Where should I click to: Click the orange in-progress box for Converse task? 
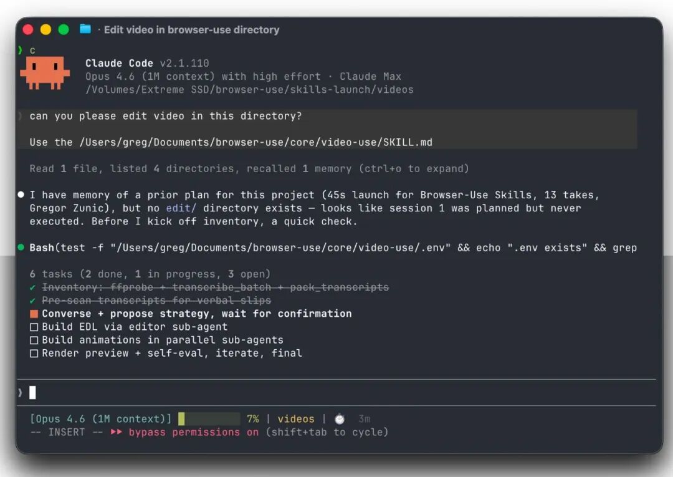(x=34, y=314)
